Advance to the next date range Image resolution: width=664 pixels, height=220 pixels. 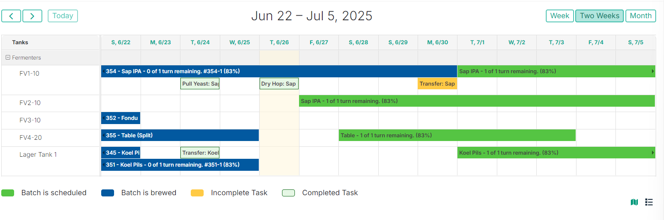pos(32,16)
